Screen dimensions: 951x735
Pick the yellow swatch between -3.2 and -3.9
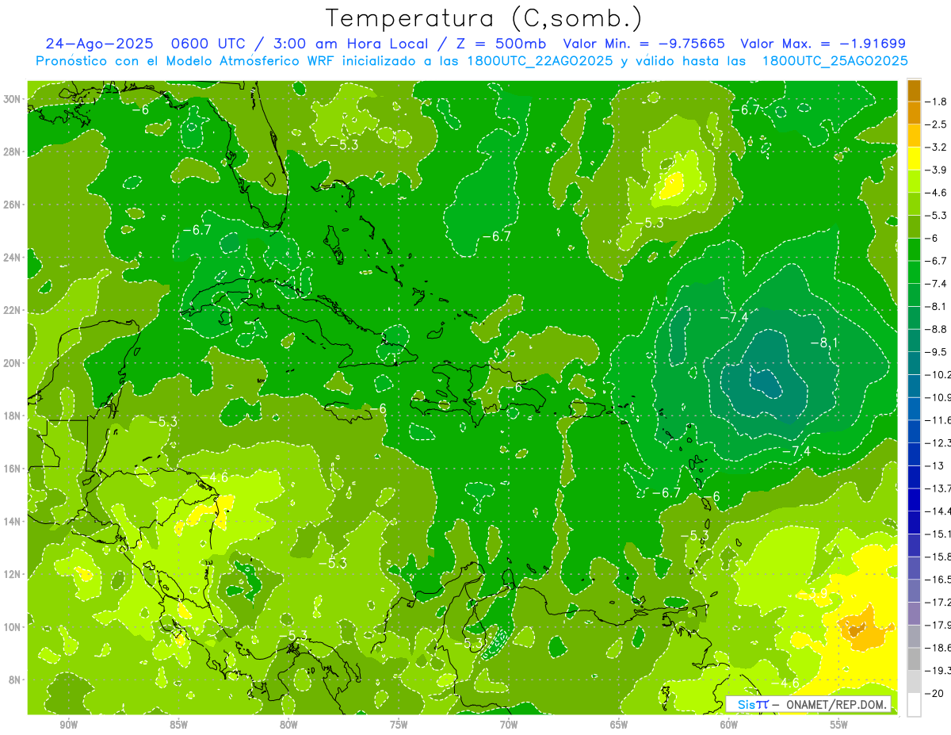[914, 159]
